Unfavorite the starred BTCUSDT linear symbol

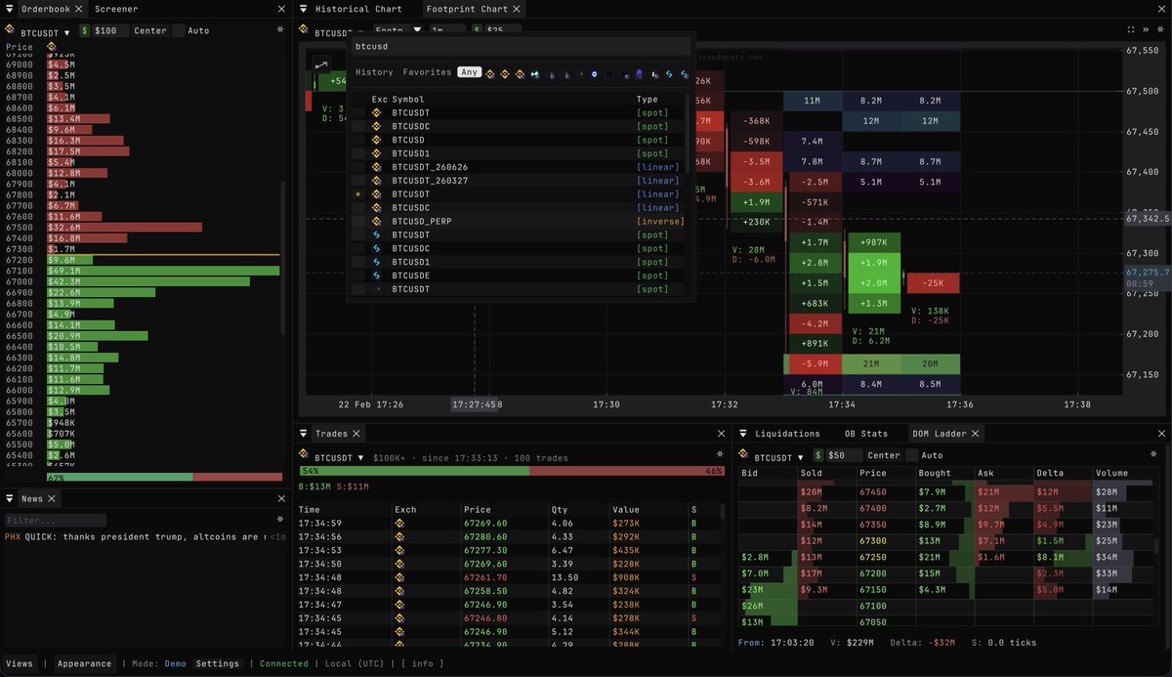tap(358, 194)
